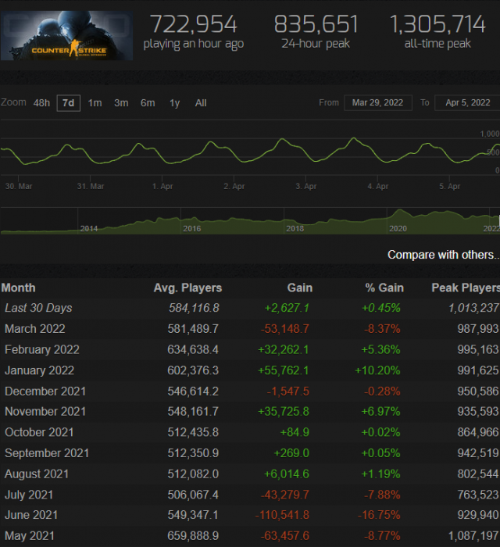Show All time chart range
500x547 pixels.
201,103
